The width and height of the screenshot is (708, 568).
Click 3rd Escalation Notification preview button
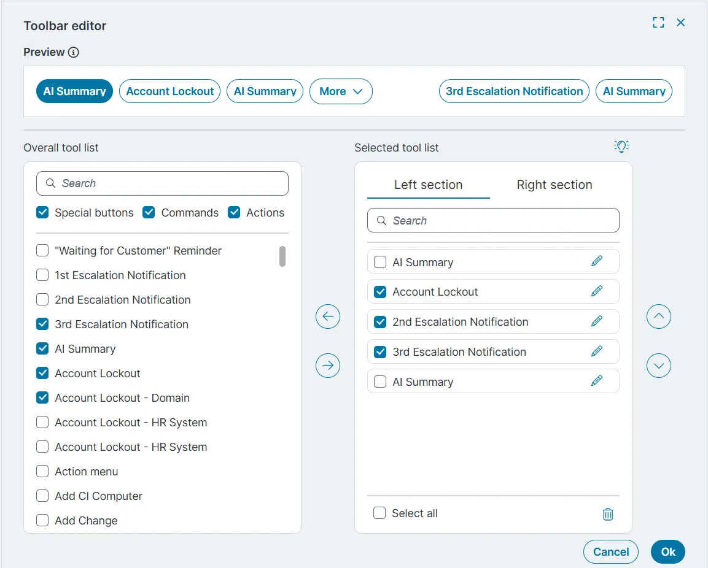click(x=515, y=91)
